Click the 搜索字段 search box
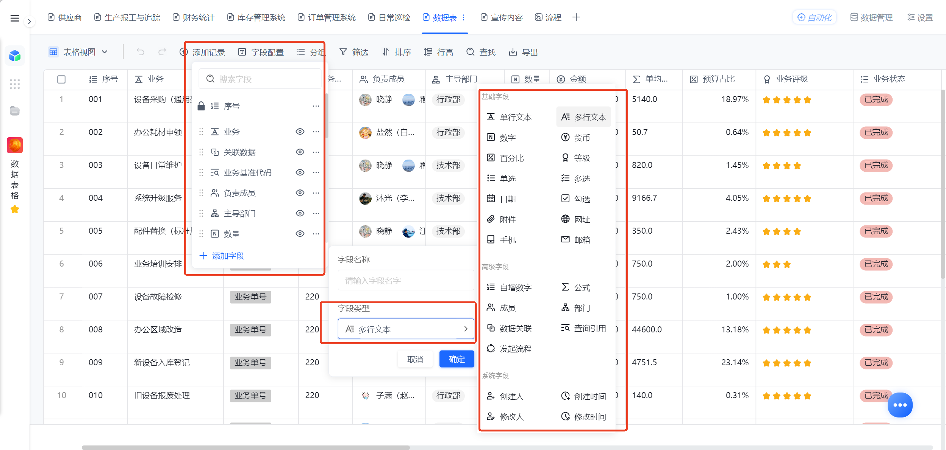This screenshot has height=450, width=946. click(x=260, y=79)
